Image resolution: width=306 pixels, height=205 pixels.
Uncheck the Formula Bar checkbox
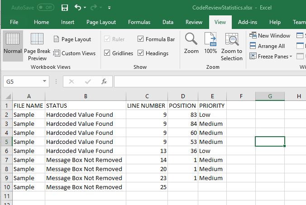pos(141,39)
